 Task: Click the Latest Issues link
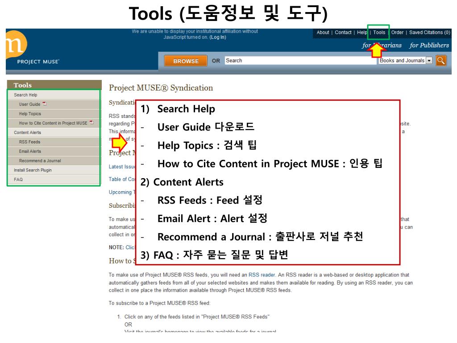click(122, 167)
